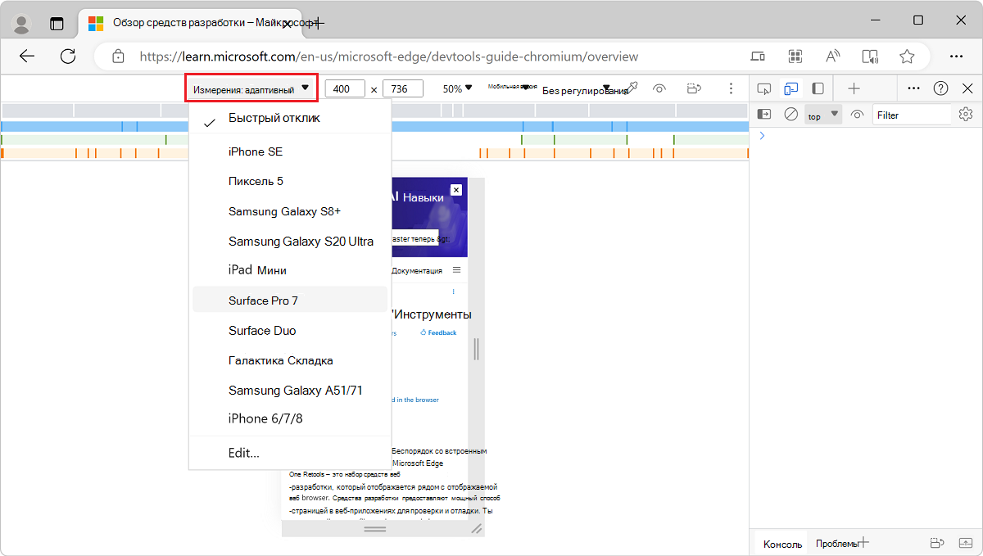
Task: Select iPhone 6/7/8 device
Action: pyautogui.click(x=290, y=418)
